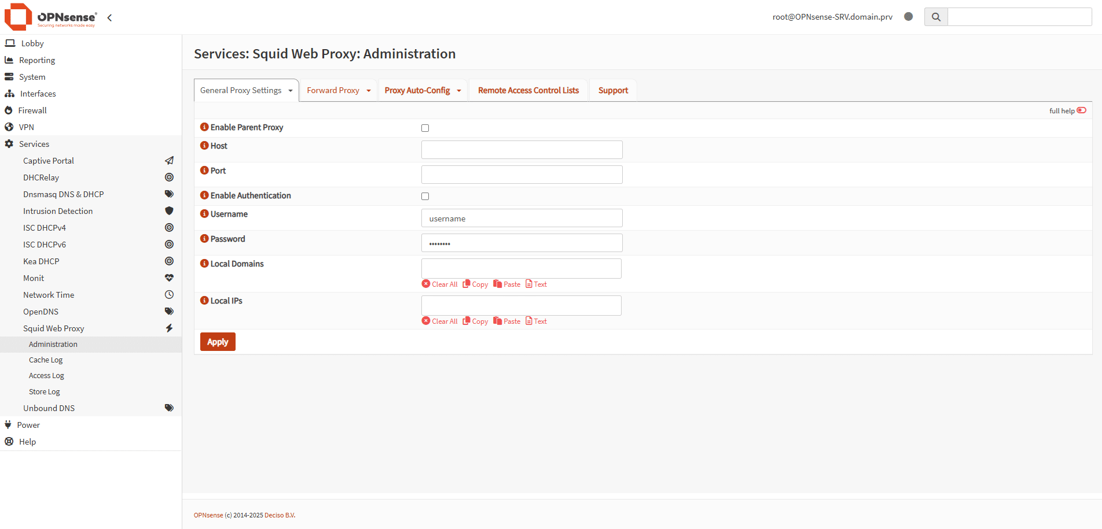Viewport: 1102px width, 529px height.
Task: Paste into Local Domains
Action: pyautogui.click(x=507, y=284)
